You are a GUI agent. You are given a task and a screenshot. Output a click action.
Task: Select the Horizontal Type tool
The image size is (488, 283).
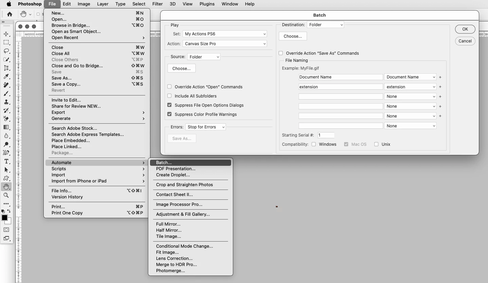click(x=6, y=161)
